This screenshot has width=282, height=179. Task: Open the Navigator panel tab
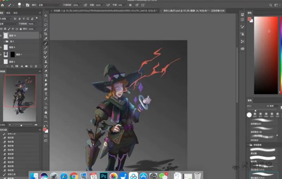(x=2, y=71)
